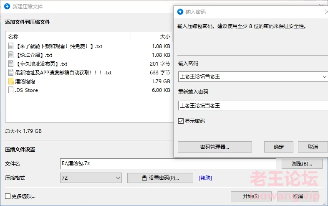Select the file name 【永久地址发布页】.txt
Viewport: 328px width, 206px height.
[x=41, y=64]
